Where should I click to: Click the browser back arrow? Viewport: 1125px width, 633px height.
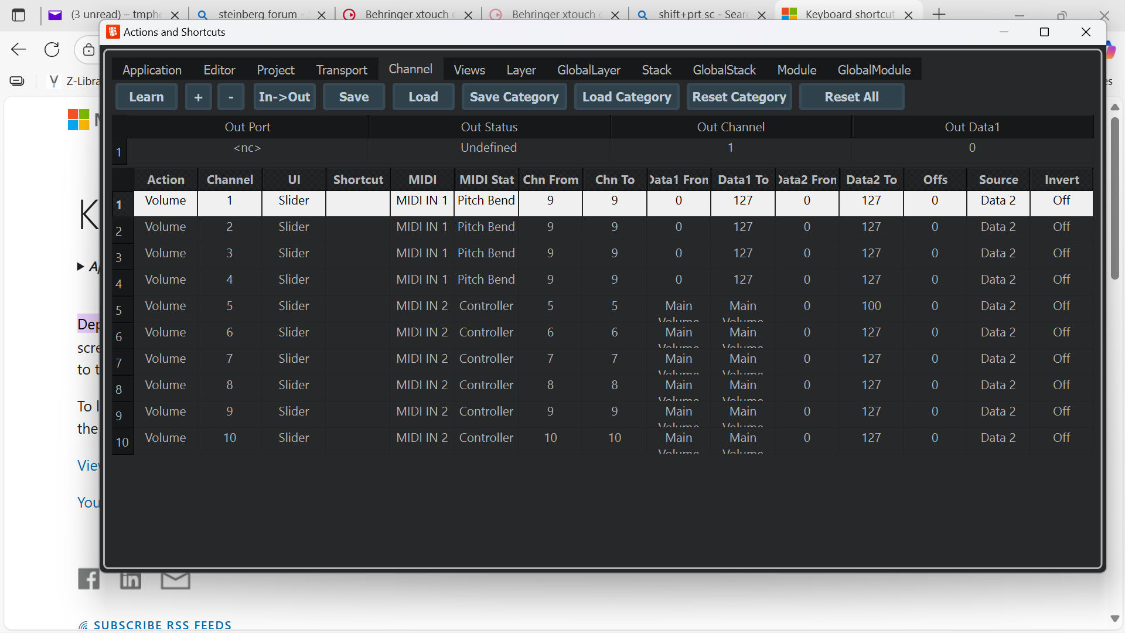[x=19, y=50]
